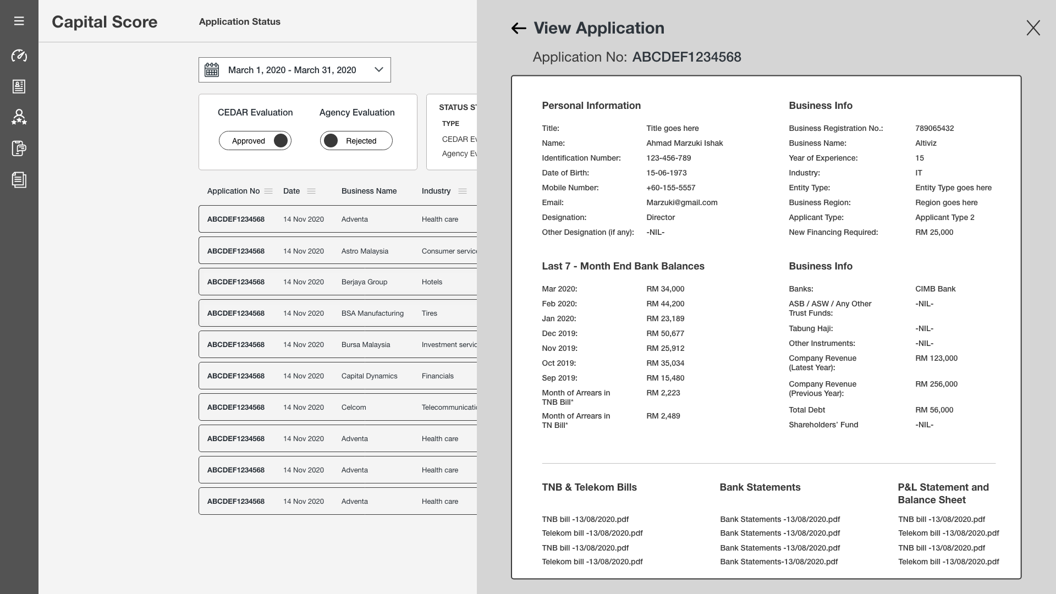Switch to the Application Status section
This screenshot has height=594, width=1056.
pyautogui.click(x=239, y=21)
